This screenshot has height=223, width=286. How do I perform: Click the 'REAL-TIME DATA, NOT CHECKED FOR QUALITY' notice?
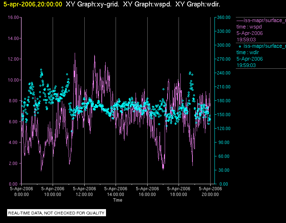pos(56,213)
